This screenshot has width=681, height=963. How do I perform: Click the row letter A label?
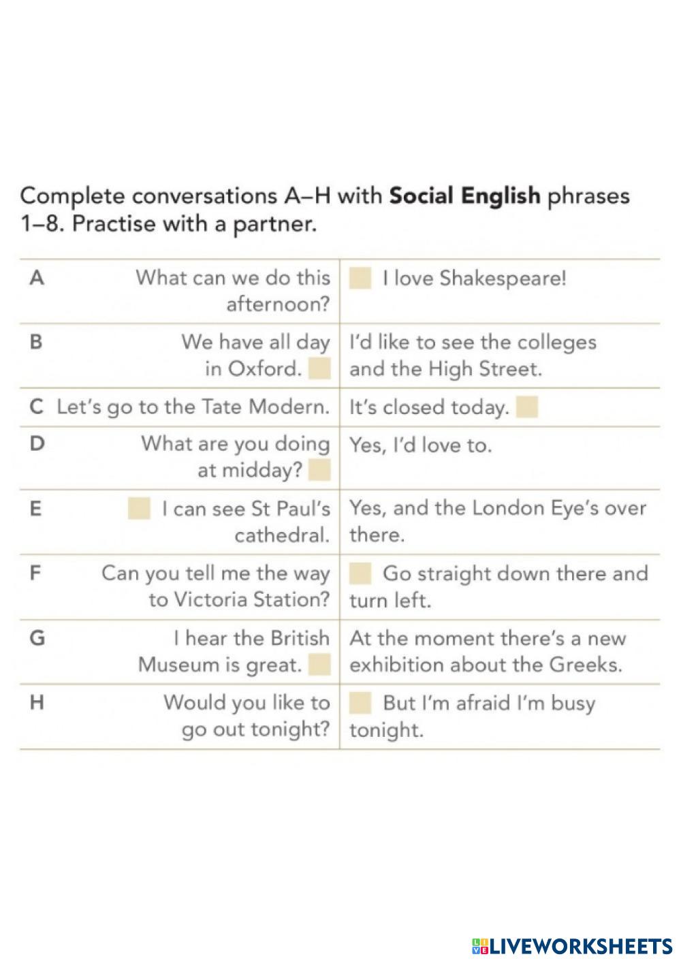coord(37,278)
